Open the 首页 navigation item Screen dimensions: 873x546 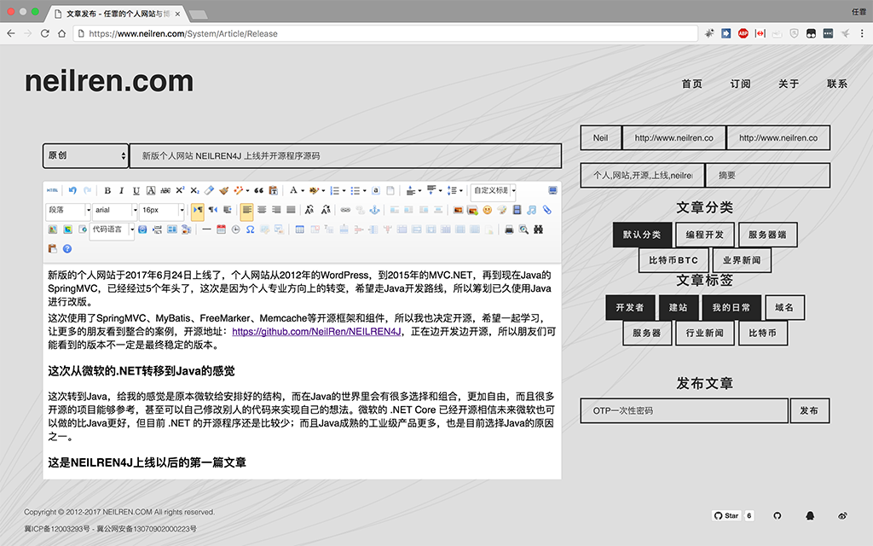tap(692, 84)
